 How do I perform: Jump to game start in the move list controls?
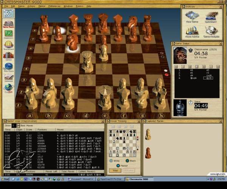click(176, 67)
